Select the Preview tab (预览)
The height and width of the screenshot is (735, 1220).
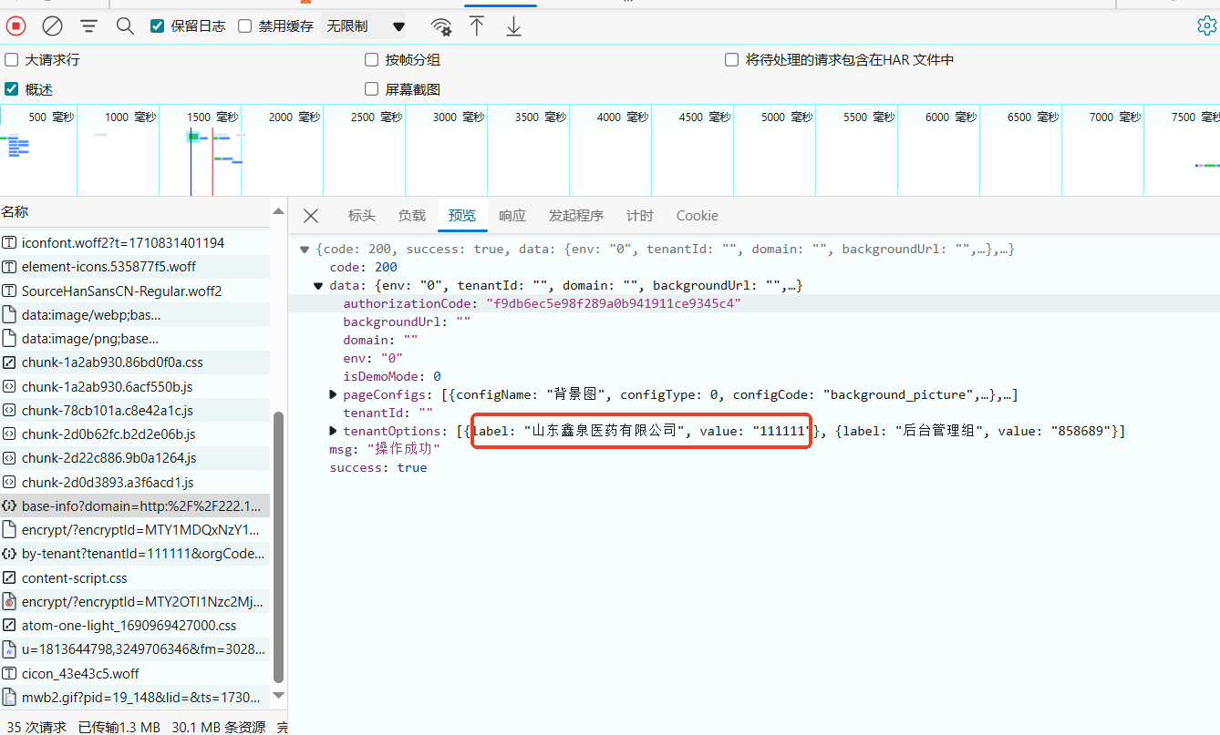[x=462, y=216]
